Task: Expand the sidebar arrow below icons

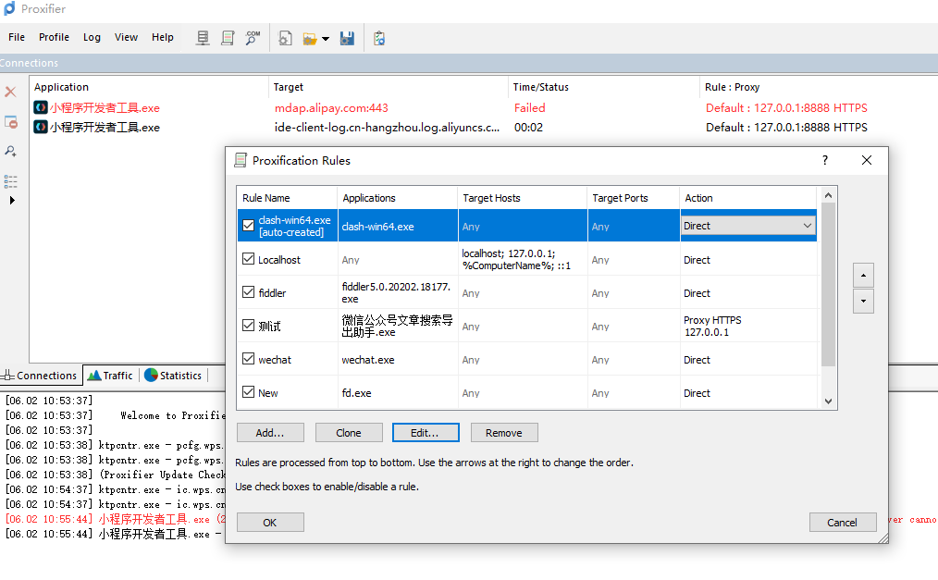Action: 12,201
